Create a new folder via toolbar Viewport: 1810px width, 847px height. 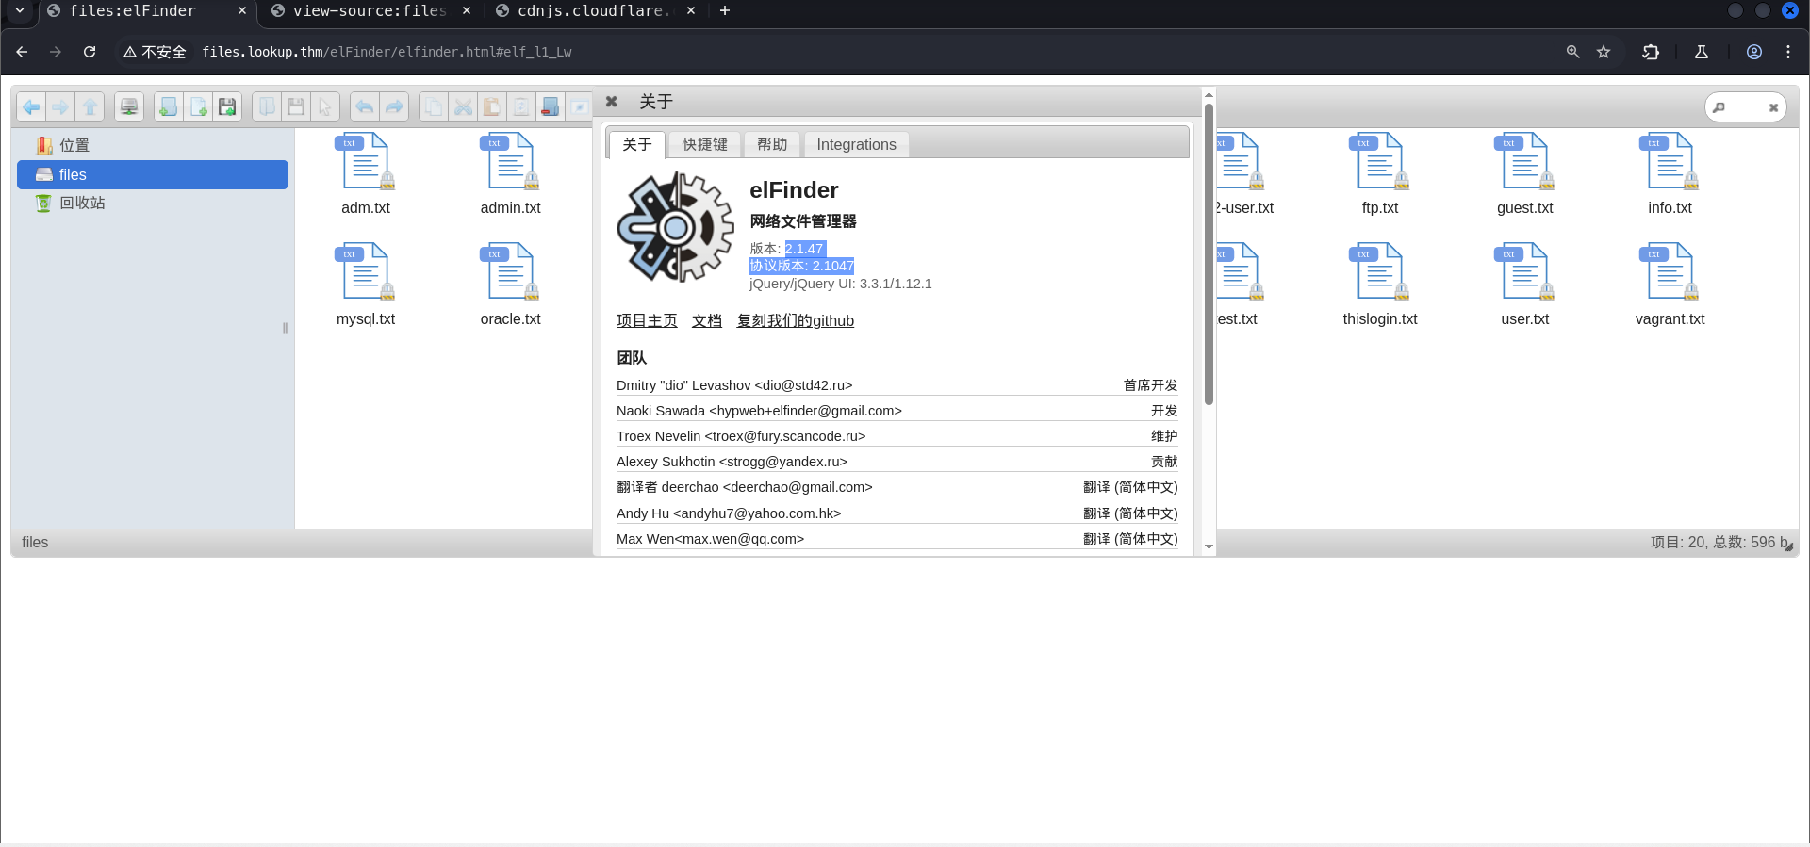(x=168, y=107)
